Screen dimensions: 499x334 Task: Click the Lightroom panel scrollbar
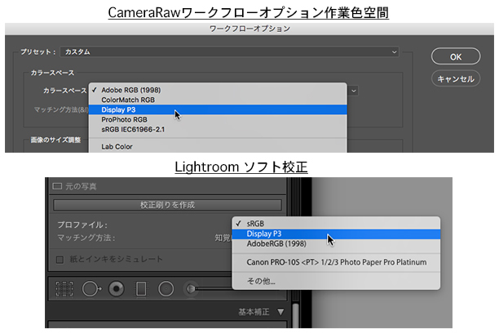pyautogui.click(x=295, y=315)
